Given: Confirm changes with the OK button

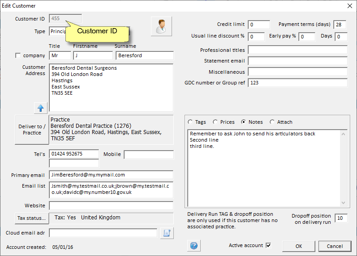Looking at the screenshot, I should (298, 246).
